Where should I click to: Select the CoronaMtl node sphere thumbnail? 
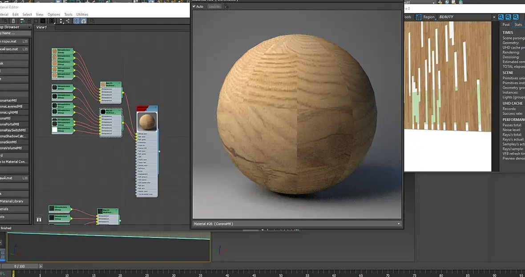tap(147, 121)
